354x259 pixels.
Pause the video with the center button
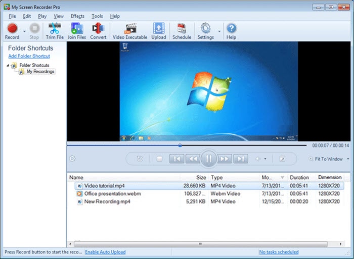(x=208, y=159)
